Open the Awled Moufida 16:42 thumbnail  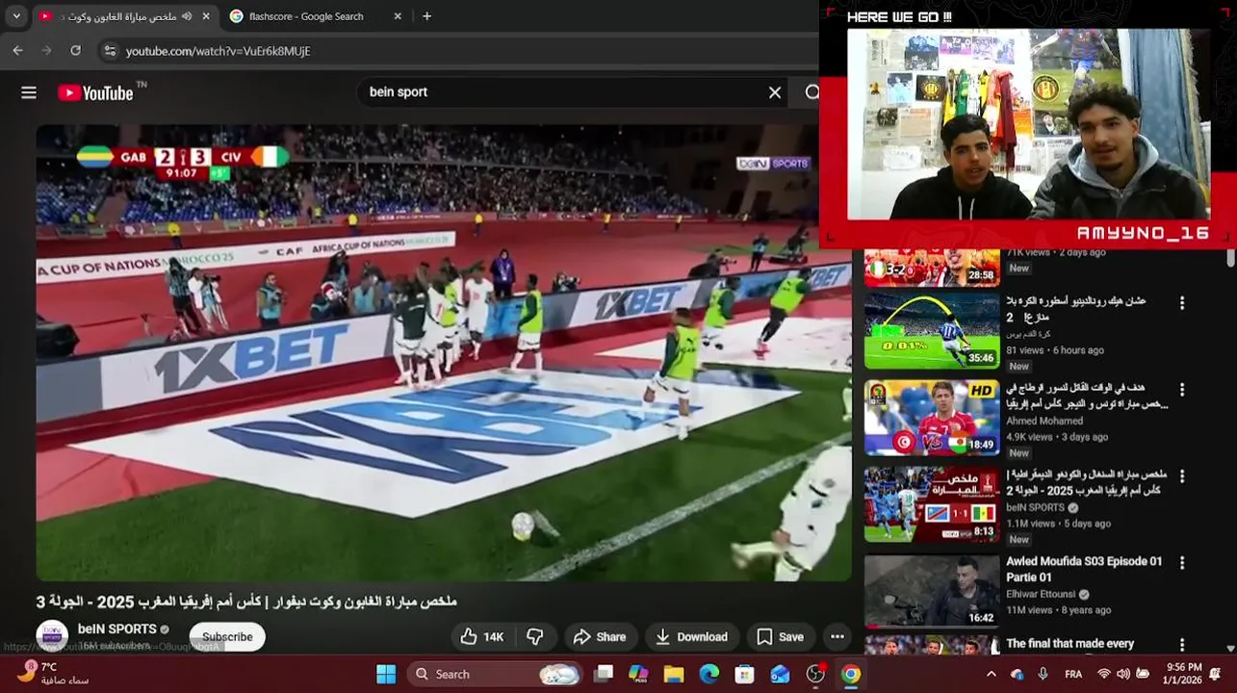pyautogui.click(x=932, y=591)
